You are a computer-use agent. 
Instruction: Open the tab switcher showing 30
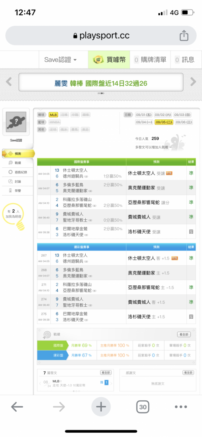tap(143, 407)
